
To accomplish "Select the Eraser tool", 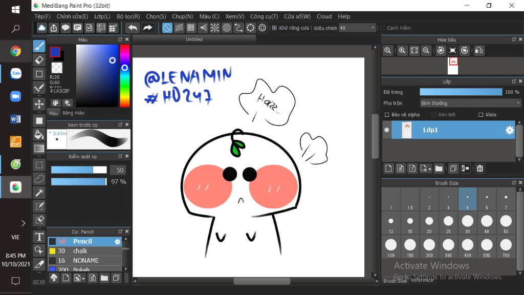I will 39,60.
